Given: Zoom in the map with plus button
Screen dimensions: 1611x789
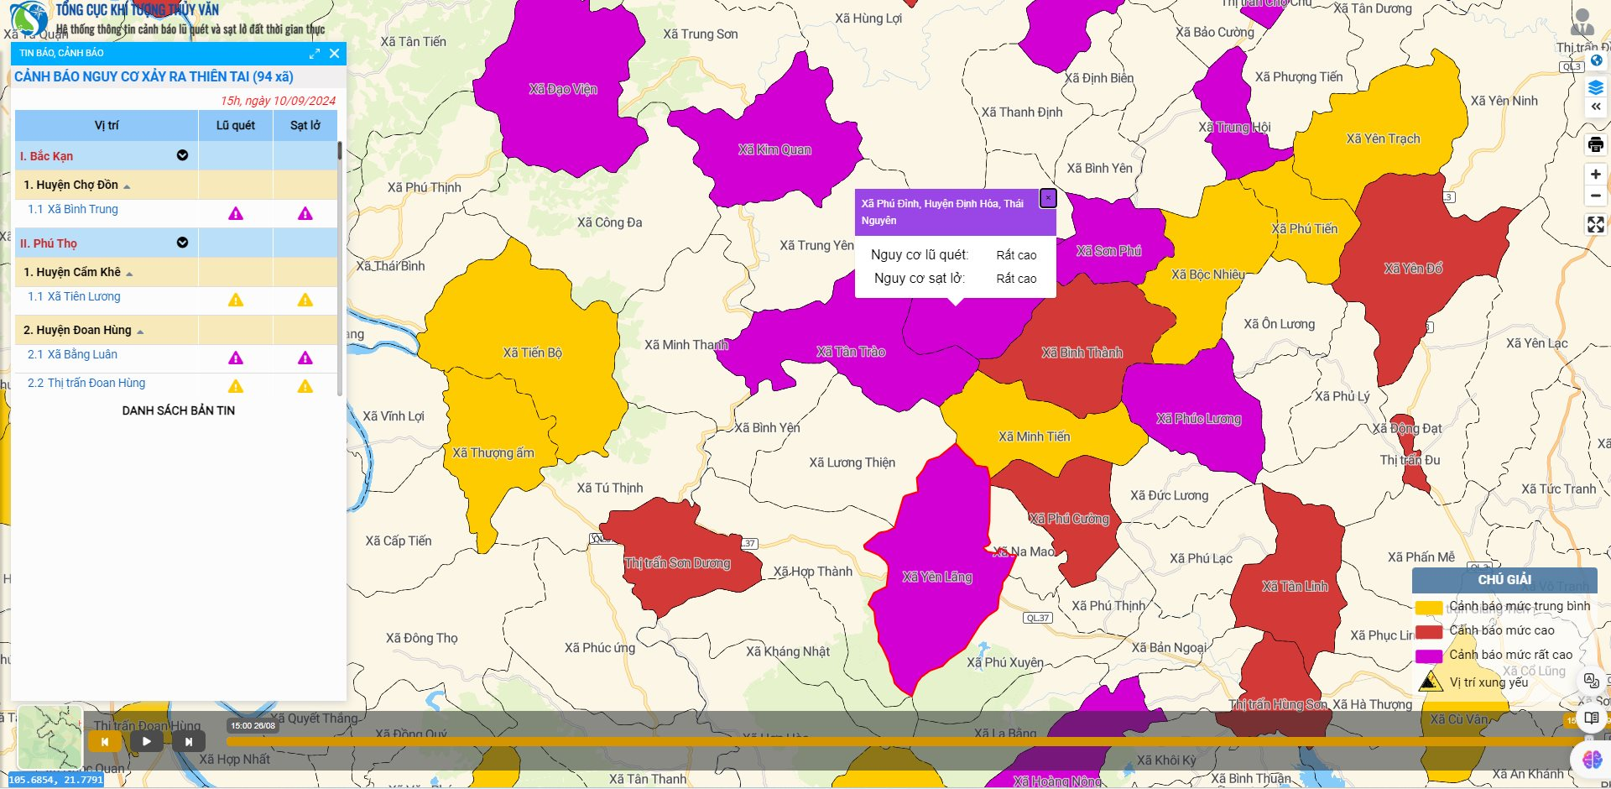Looking at the screenshot, I should click(x=1595, y=175).
